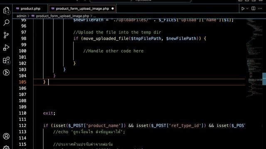The height and width of the screenshot is (149, 266).
Task: Click the move_uploaded_file function call
Action: 106,38
